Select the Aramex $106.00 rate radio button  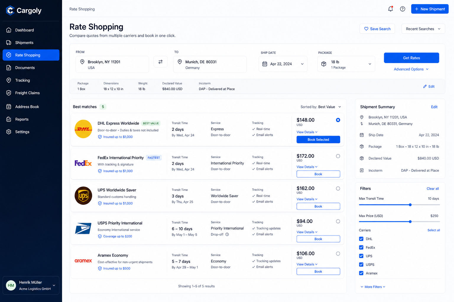(338, 254)
